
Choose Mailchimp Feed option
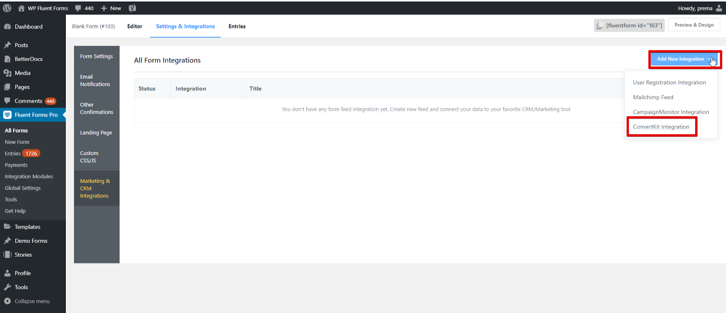coord(653,97)
